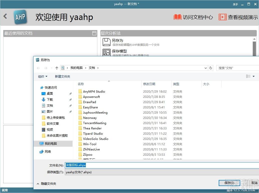Click the pin icon beside 桌面
Image resolution: width=259 pixels, height=193 pixels.
[x=71, y=94]
